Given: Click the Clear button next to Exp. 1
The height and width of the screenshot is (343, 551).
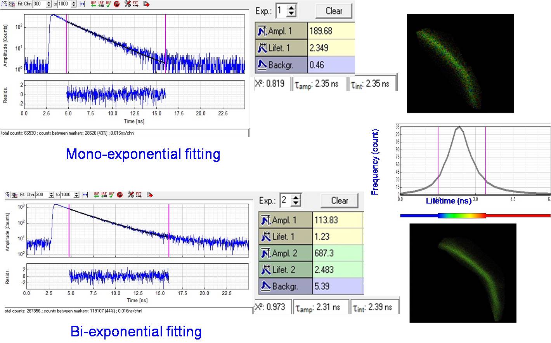Looking at the screenshot, I should pyautogui.click(x=334, y=11).
